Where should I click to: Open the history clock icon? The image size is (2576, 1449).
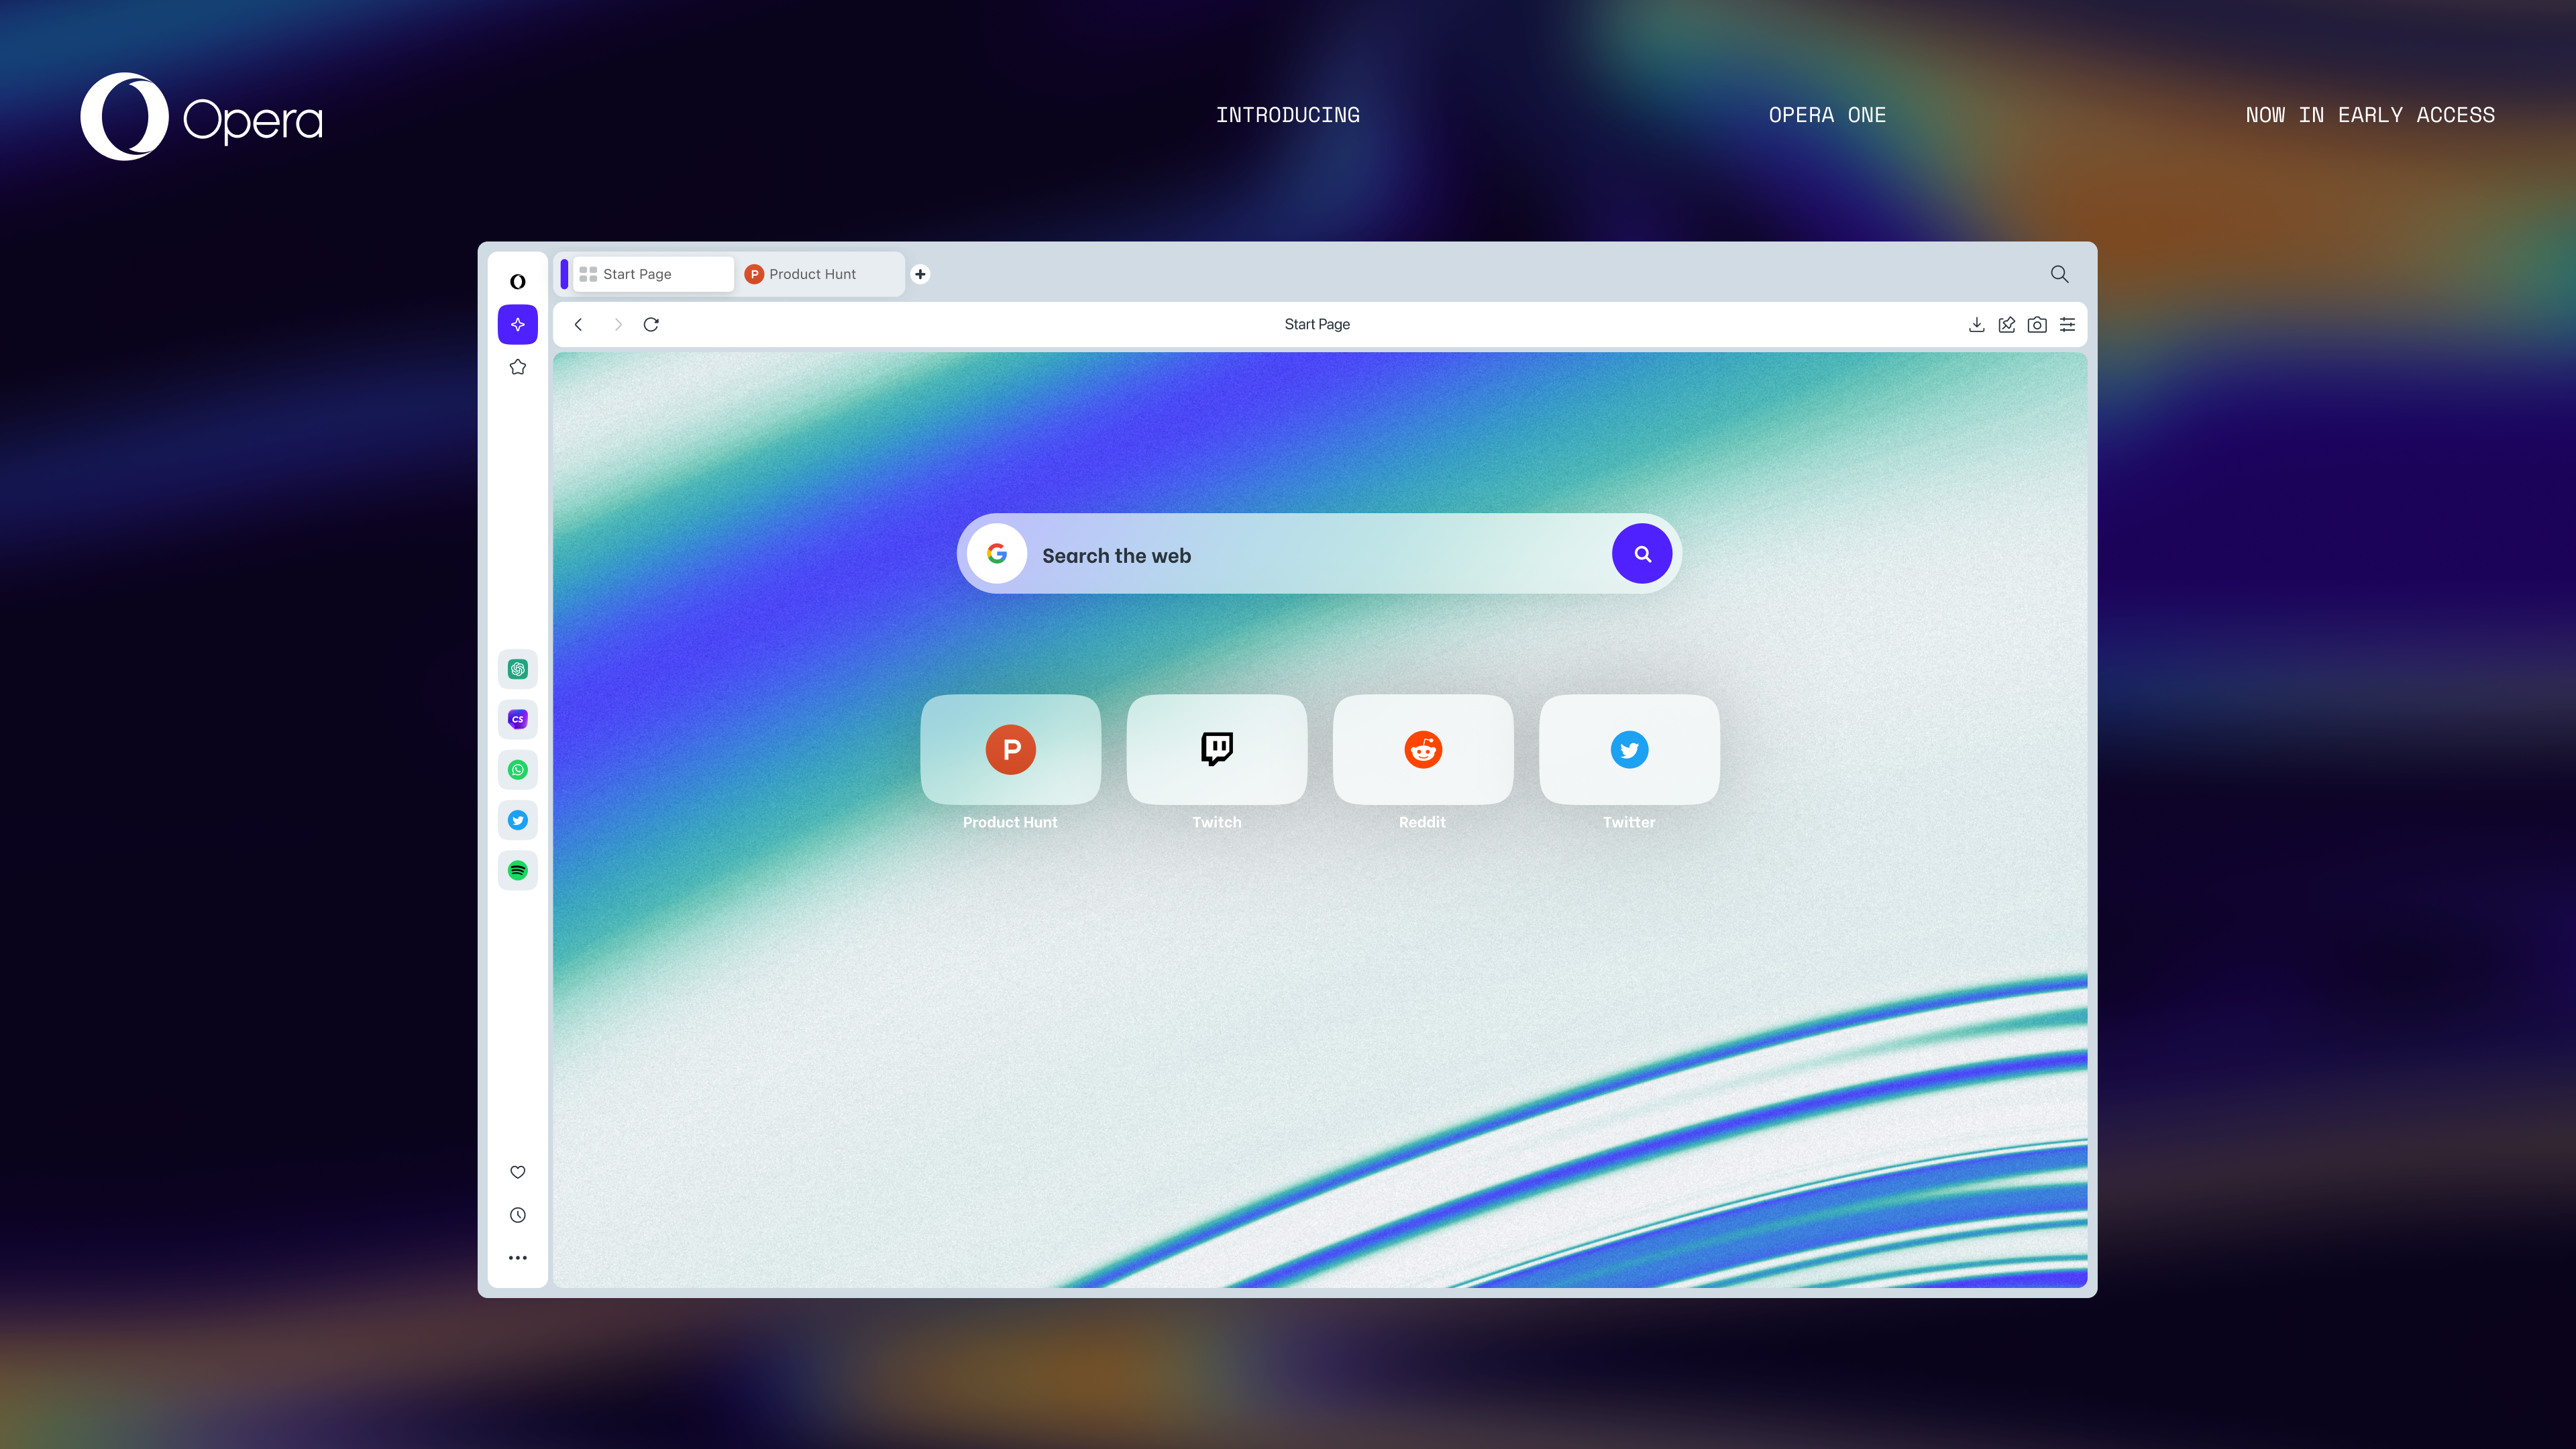(517, 1215)
